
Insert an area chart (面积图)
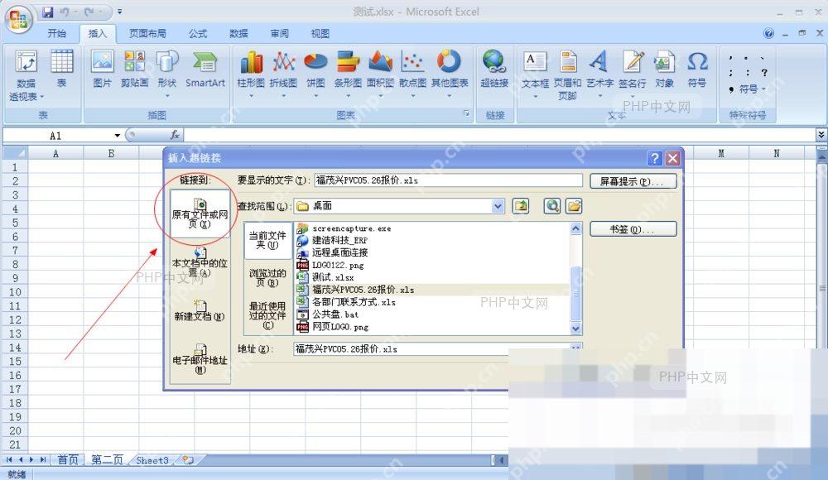pyautogui.click(x=380, y=73)
